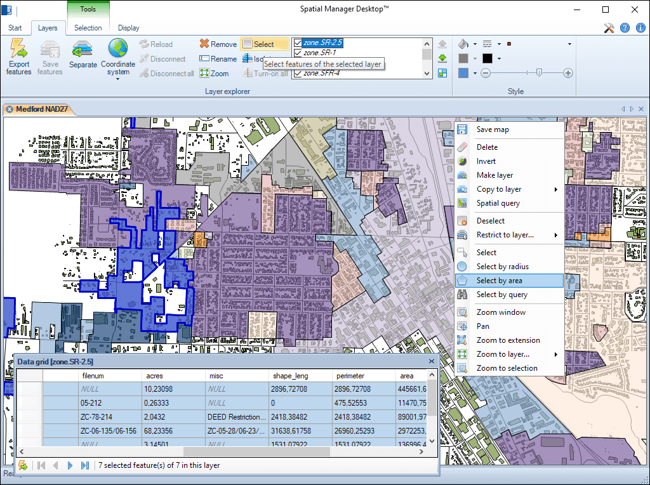Click the Data grid horizontal scrollbar thumb

click(x=256, y=451)
